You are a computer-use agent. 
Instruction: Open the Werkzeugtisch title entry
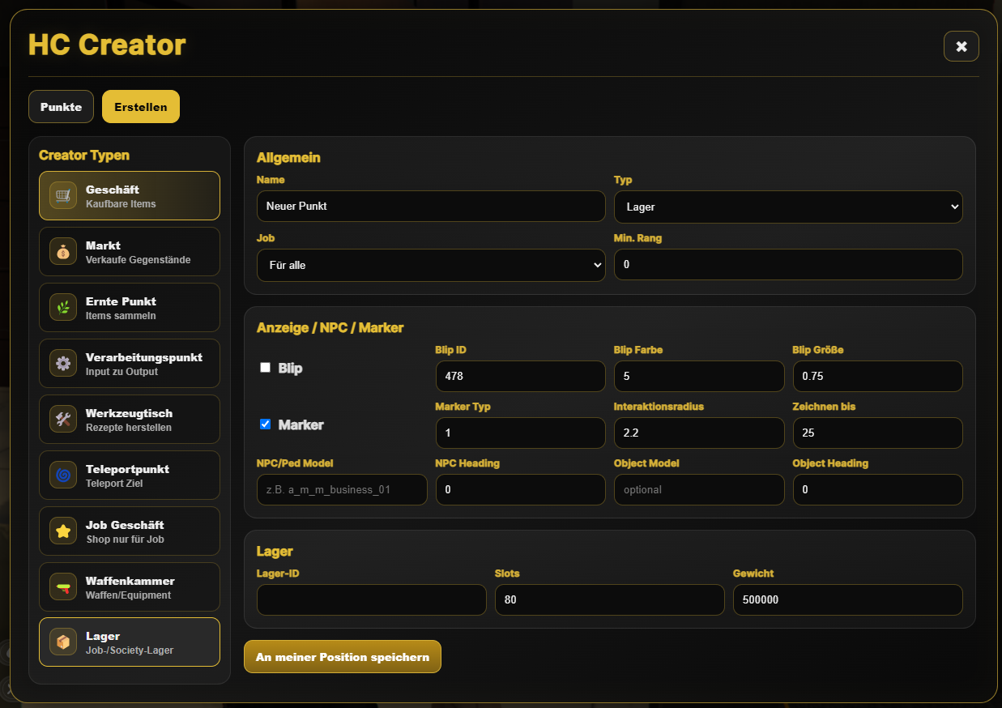[129, 413]
